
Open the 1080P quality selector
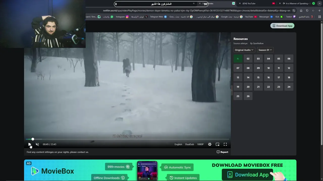click(x=200, y=144)
